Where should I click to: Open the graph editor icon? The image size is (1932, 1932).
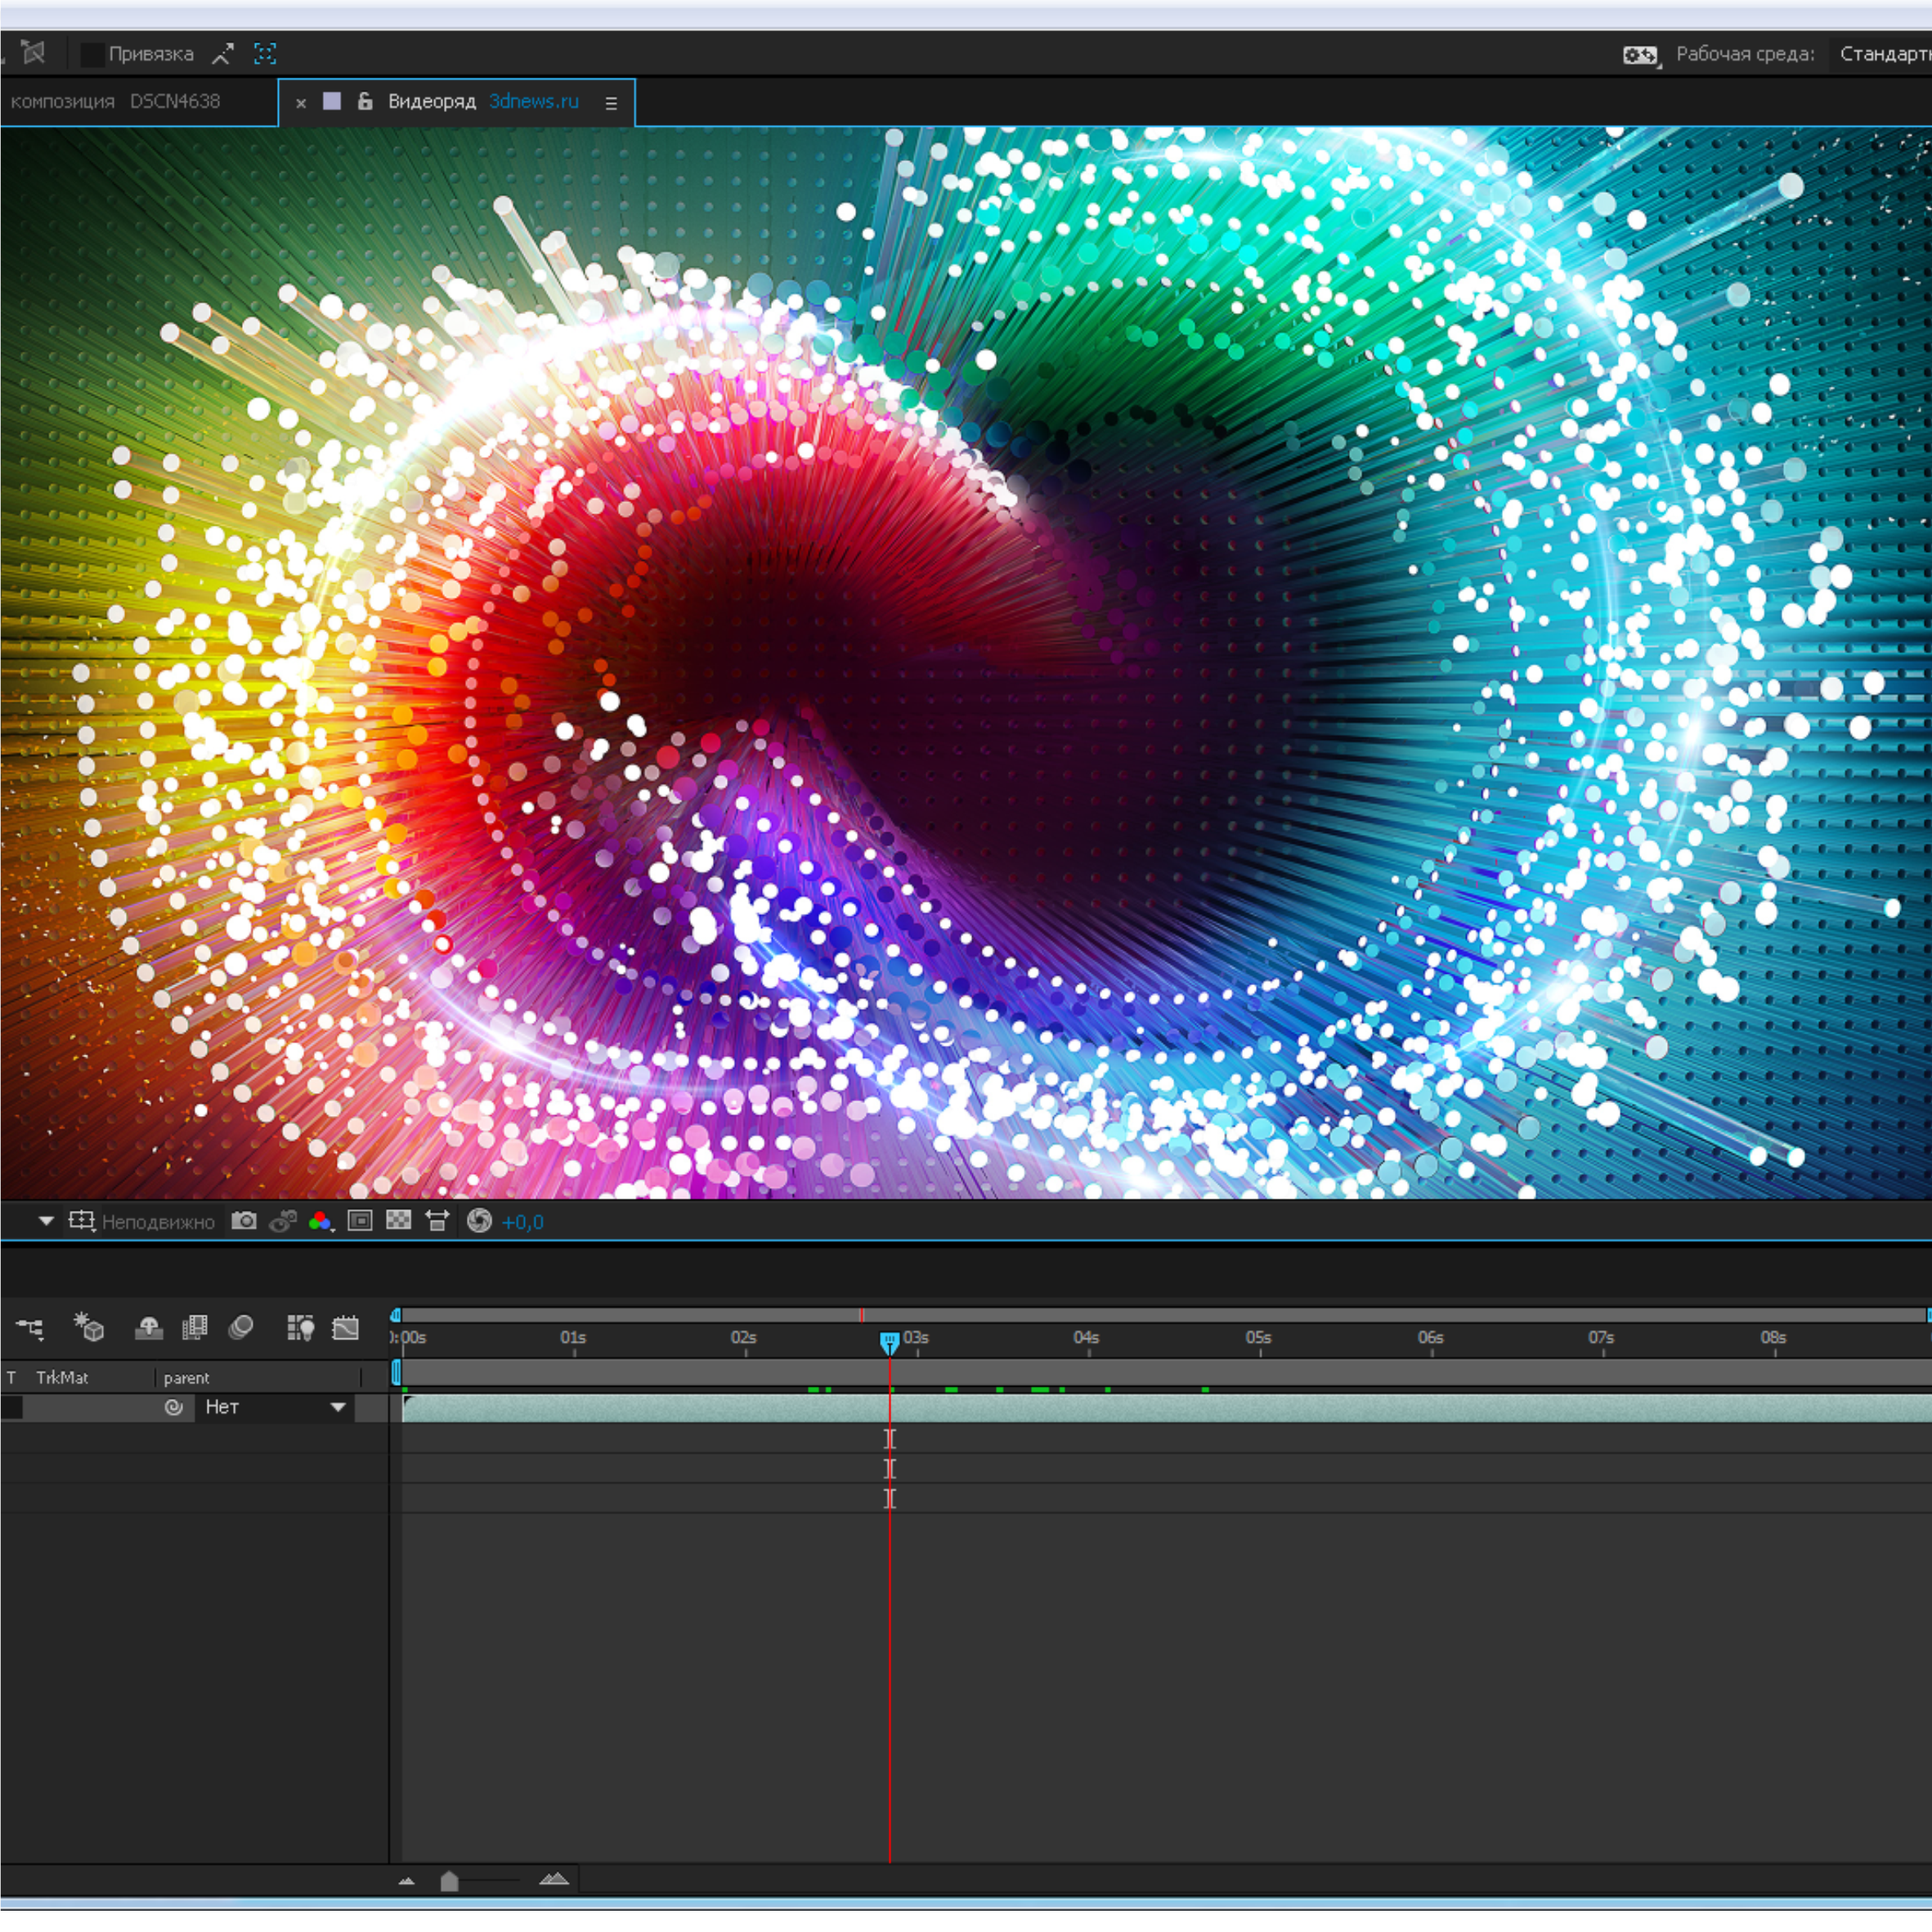tap(345, 1327)
